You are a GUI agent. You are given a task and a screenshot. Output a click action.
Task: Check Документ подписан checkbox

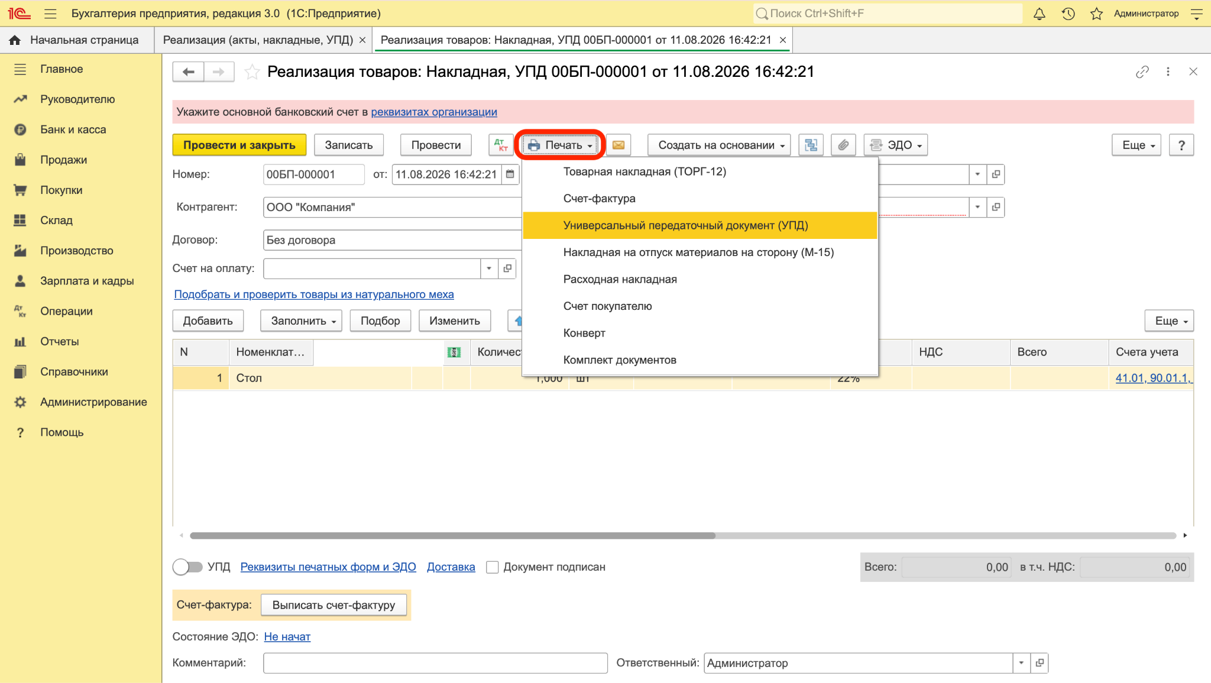click(x=492, y=567)
